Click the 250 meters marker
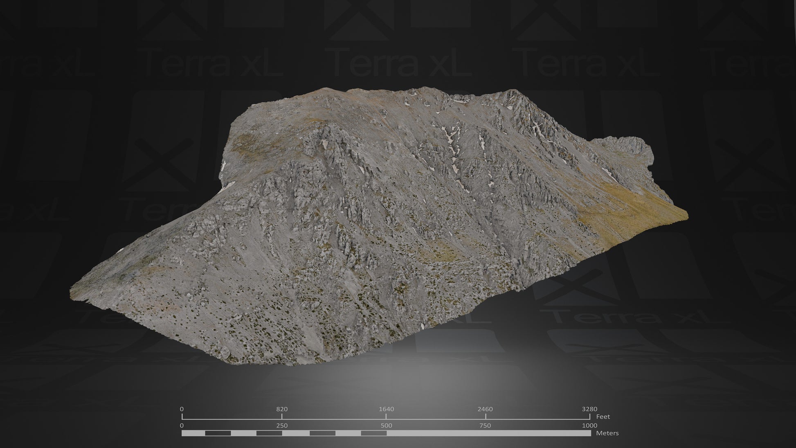 pyautogui.click(x=282, y=425)
